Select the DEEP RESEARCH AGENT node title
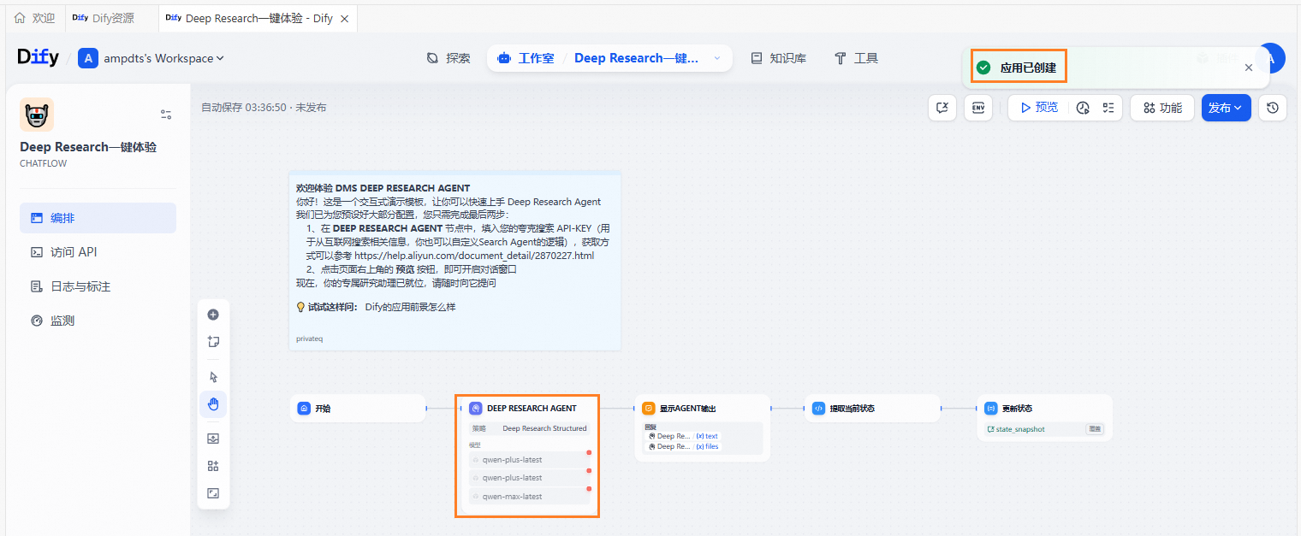This screenshot has height=536, width=1301. [532, 409]
